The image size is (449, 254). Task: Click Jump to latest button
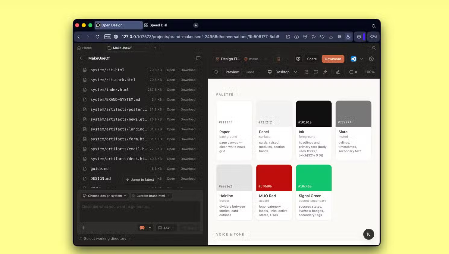point(140,180)
